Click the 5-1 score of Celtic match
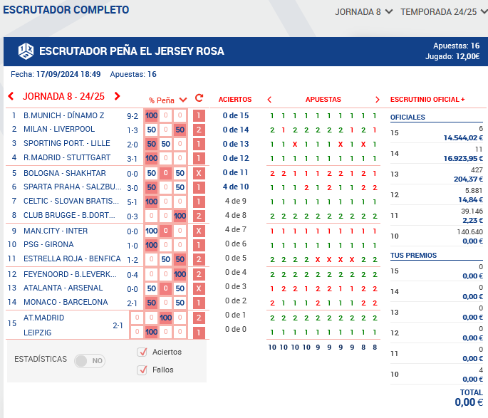 (132, 202)
